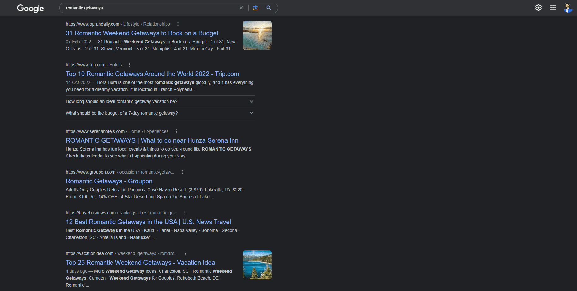This screenshot has width=577, height=291.
Task: Click the Google logo
Action: click(x=30, y=8)
